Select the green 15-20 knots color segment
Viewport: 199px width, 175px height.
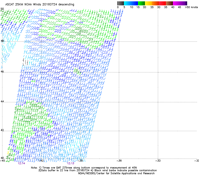pos(141,3)
